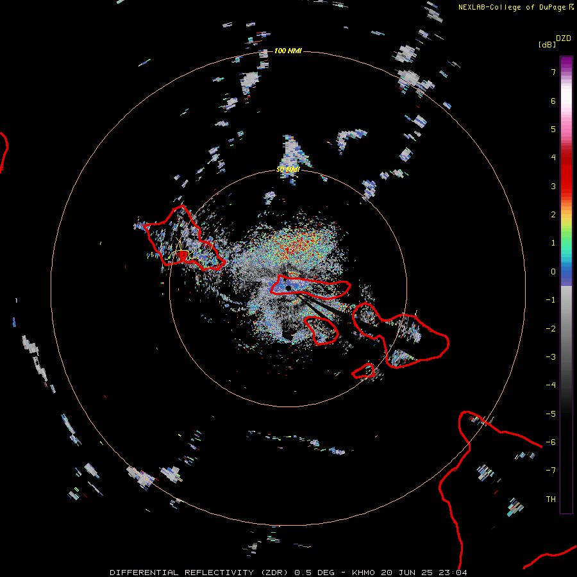This screenshot has width=577, height=577.
Task: Click the -6 dB value on the color scale
Action: [x=551, y=442]
